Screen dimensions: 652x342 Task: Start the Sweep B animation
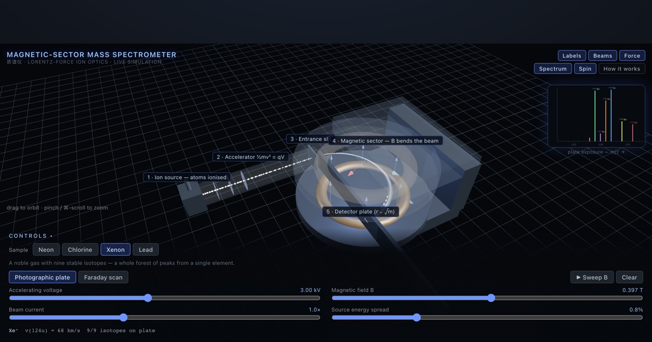point(592,277)
